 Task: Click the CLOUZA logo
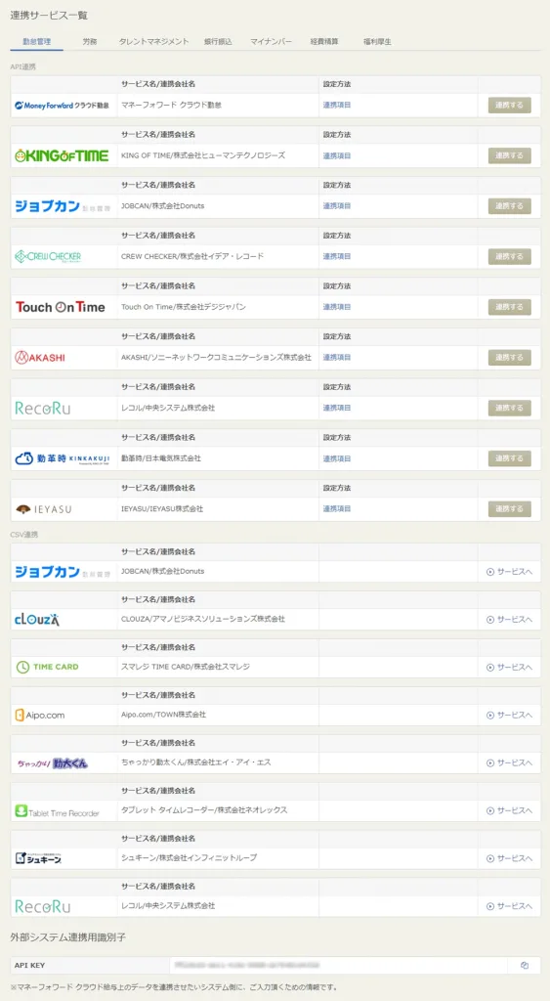(x=37, y=619)
